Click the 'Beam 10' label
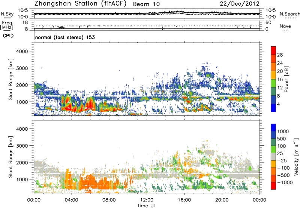Screen dimensions: 300x208 point(146,4)
